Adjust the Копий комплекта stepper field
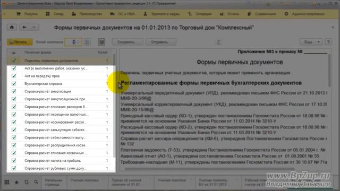The image size is (340, 191). (73, 42)
